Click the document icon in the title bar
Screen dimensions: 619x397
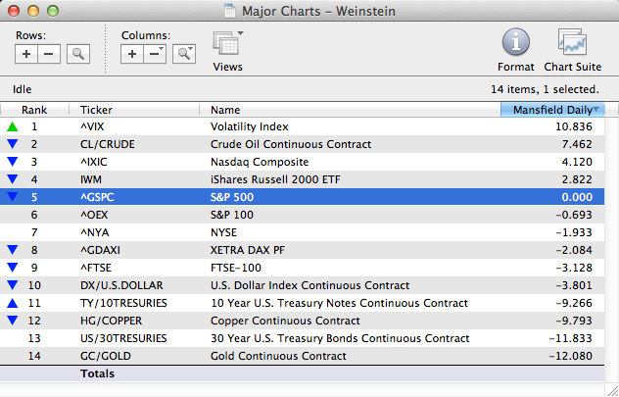pyautogui.click(x=230, y=11)
